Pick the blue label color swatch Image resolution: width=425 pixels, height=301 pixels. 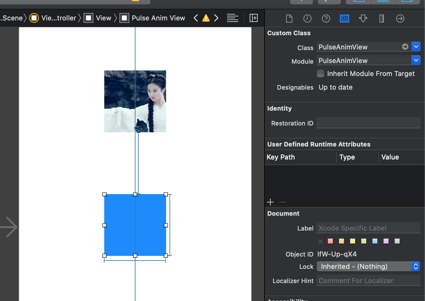[375, 241]
